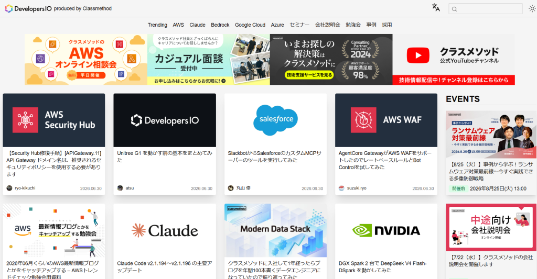
Task: Click the Claude logo article thumbnail
Action: [x=165, y=230]
